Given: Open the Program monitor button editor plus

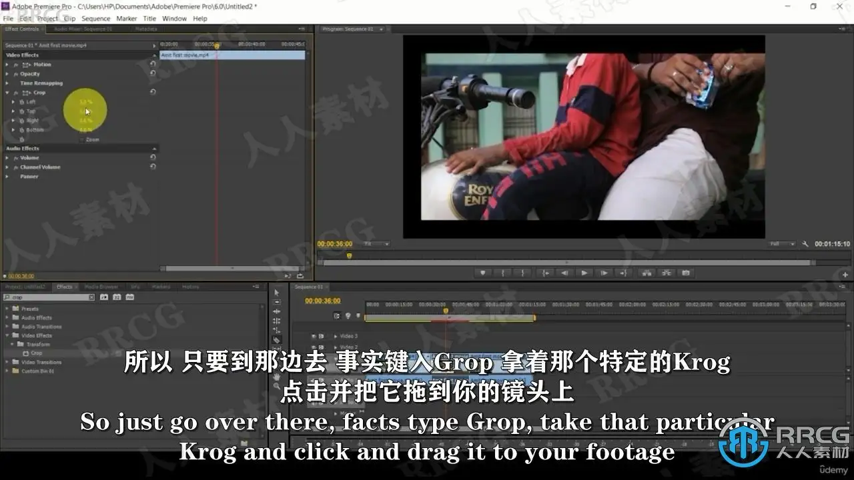Looking at the screenshot, I should tap(845, 274).
